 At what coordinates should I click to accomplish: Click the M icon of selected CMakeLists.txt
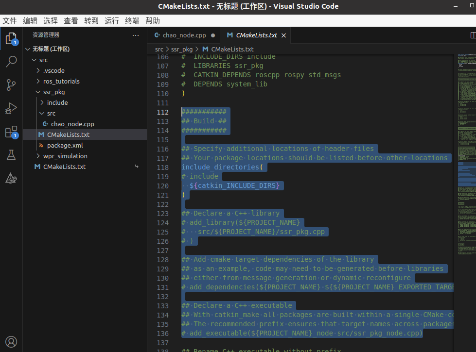41,134
